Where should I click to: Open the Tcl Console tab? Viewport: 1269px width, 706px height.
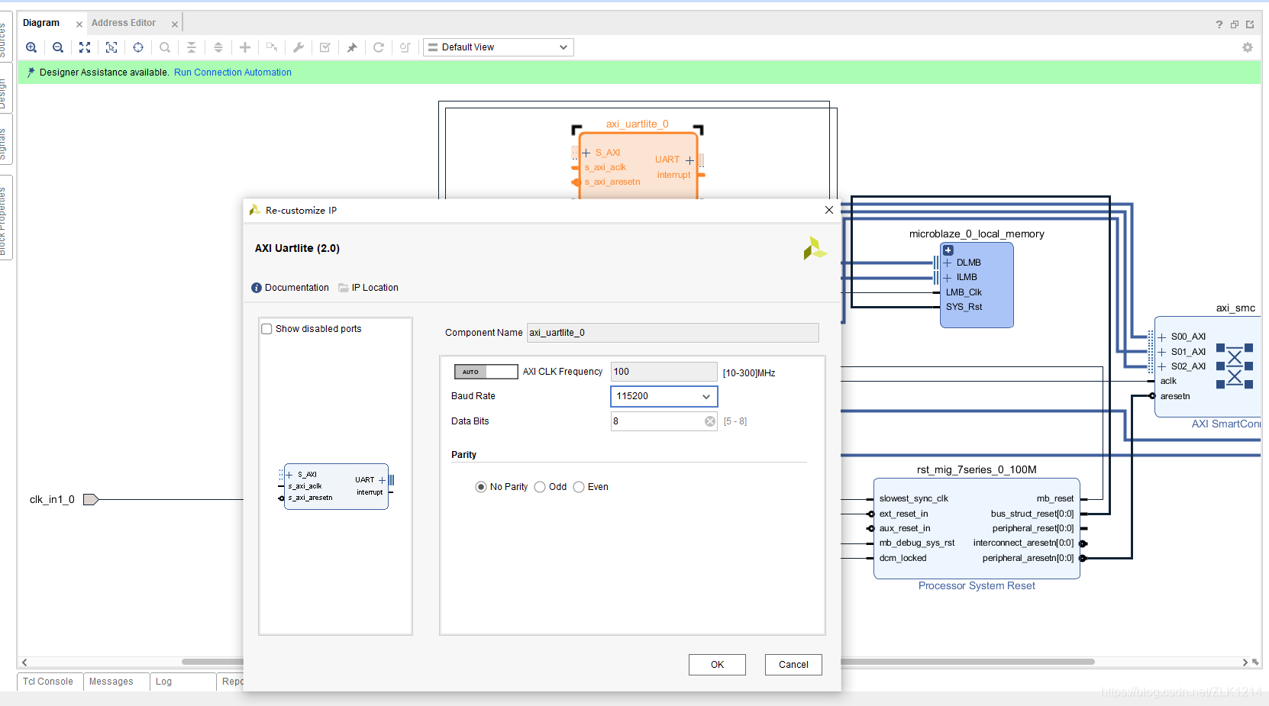pos(48,682)
